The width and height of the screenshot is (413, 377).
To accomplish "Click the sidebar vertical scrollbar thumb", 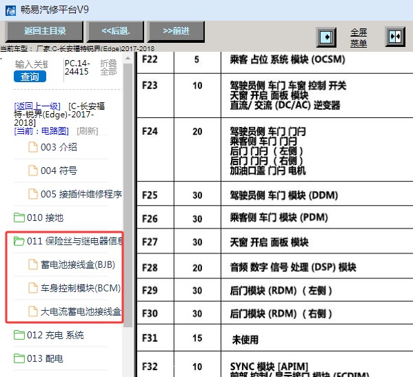I will click(x=128, y=195).
